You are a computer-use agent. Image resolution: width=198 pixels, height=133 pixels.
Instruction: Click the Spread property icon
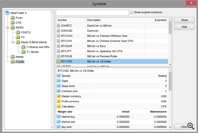59,76
